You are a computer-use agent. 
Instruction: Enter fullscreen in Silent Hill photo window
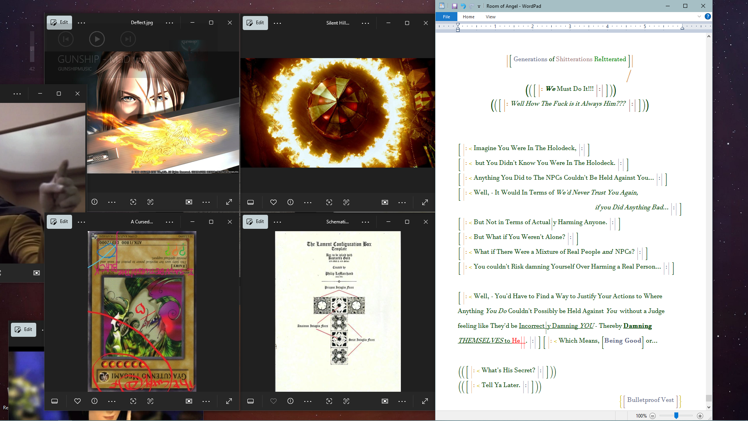point(425,202)
